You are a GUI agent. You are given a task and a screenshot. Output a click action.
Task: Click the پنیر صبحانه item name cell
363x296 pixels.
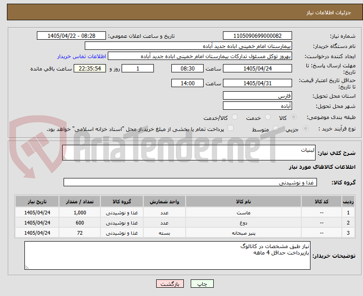pos(243,233)
